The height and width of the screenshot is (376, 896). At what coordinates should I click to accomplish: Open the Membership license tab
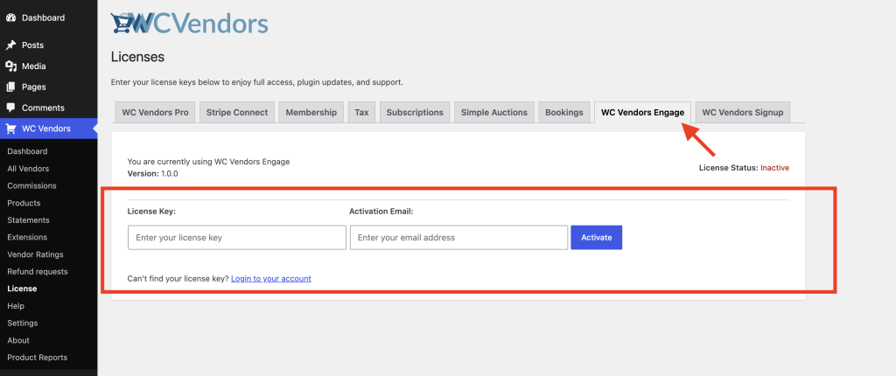point(311,113)
